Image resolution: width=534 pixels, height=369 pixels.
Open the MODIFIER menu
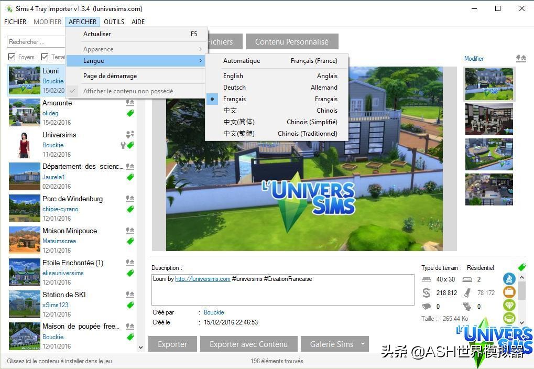click(x=47, y=22)
